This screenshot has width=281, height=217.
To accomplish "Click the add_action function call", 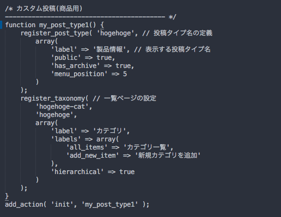I will pos(24,204).
